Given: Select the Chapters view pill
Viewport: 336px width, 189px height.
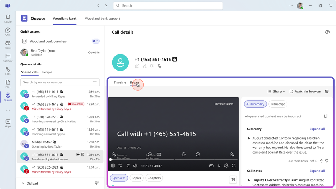Looking at the screenshot, I should (154, 178).
